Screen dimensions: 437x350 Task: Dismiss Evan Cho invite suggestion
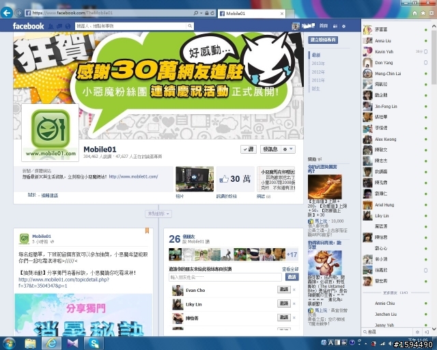pyautogui.click(x=294, y=289)
